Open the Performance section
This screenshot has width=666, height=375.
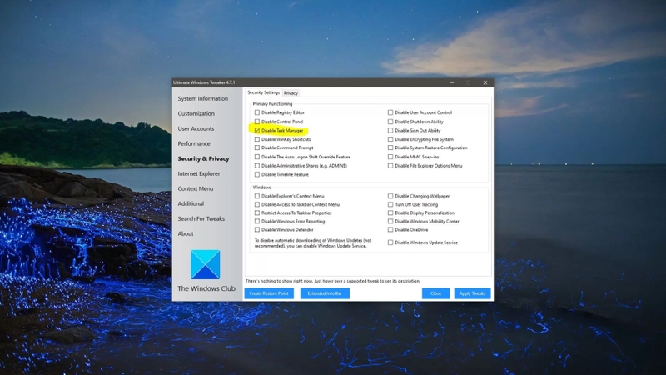click(x=194, y=143)
